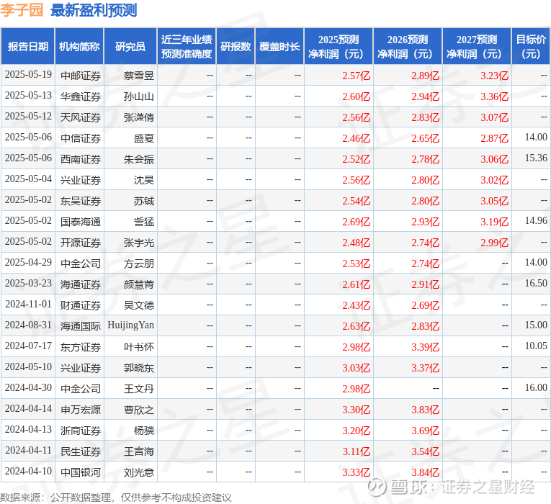Click the 研报数 column header
The width and height of the screenshot is (551, 504).
[236, 46]
